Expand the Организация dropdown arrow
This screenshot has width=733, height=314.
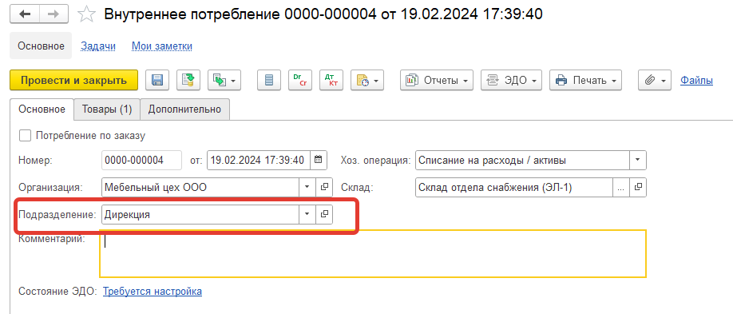(x=307, y=187)
